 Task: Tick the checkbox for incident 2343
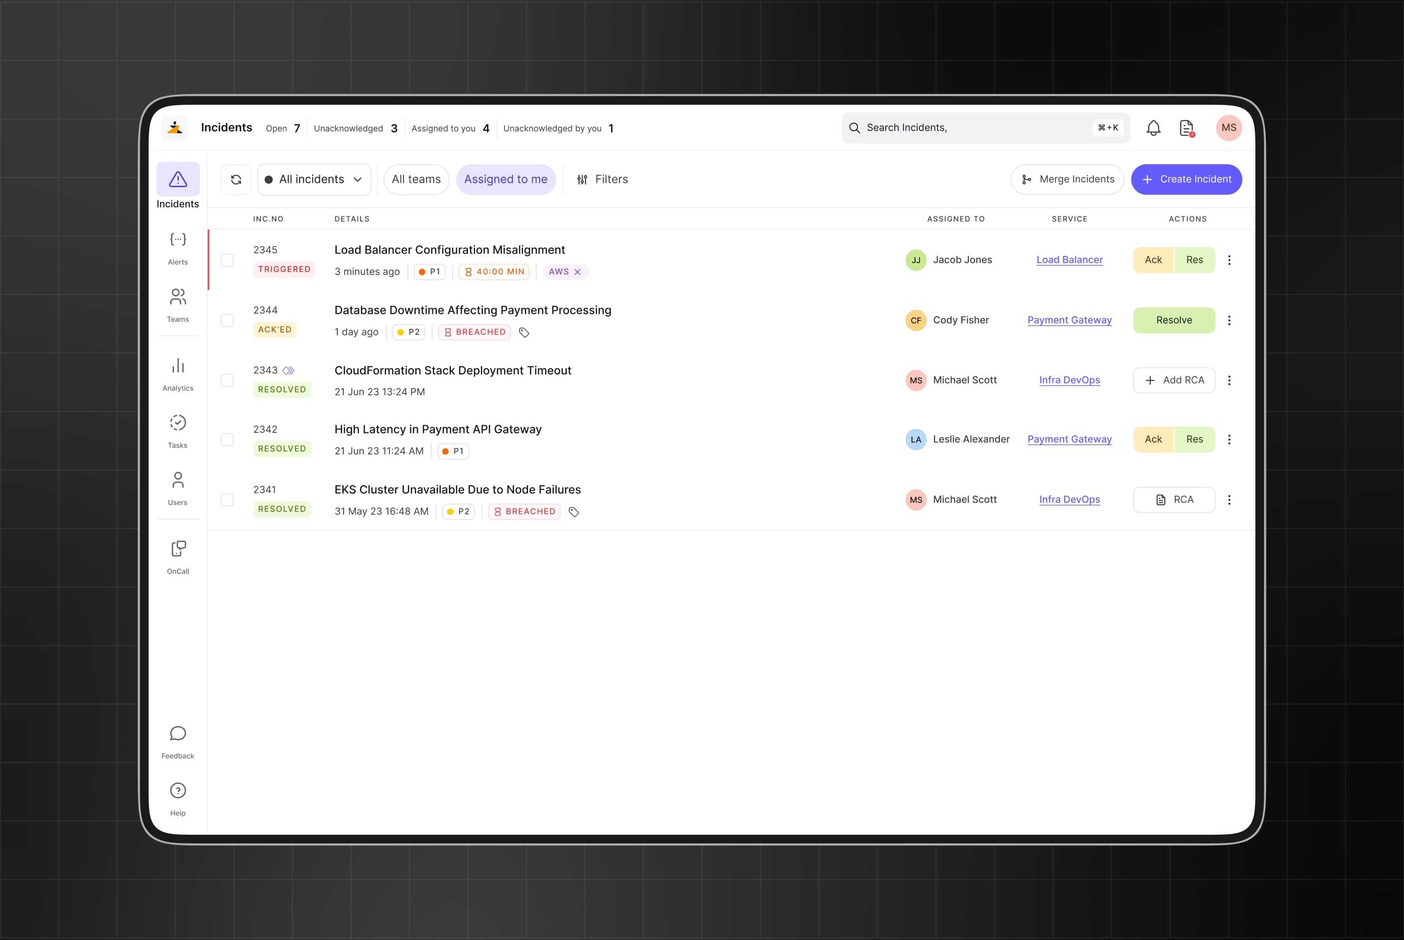227,380
